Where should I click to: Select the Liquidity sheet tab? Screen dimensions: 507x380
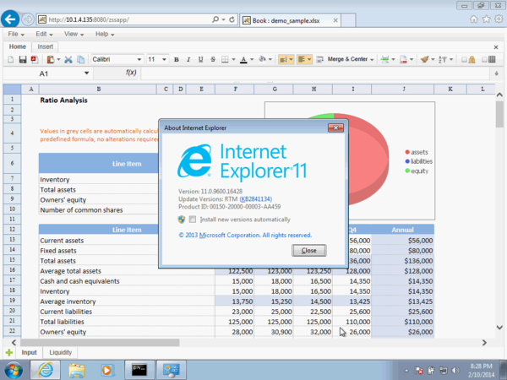click(61, 352)
